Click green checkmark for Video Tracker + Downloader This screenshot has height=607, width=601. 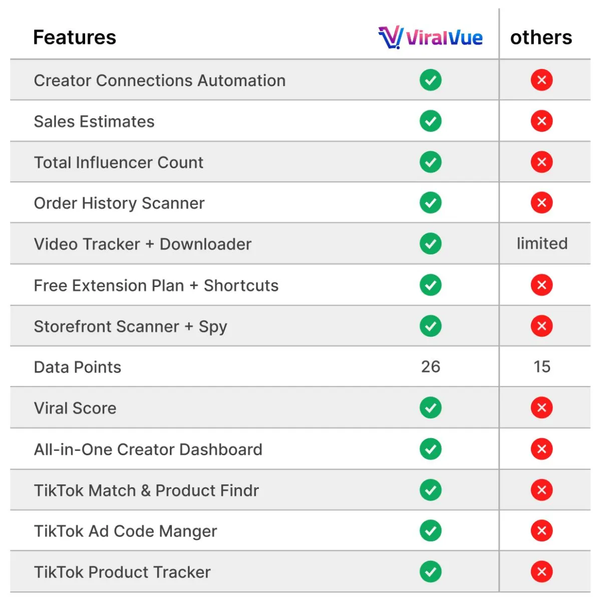pyautogui.click(x=431, y=244)
